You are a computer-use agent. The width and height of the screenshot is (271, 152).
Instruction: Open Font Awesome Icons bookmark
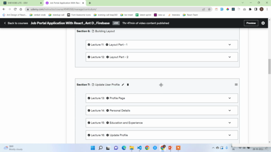pyautogui.click(x=79, y=15)
